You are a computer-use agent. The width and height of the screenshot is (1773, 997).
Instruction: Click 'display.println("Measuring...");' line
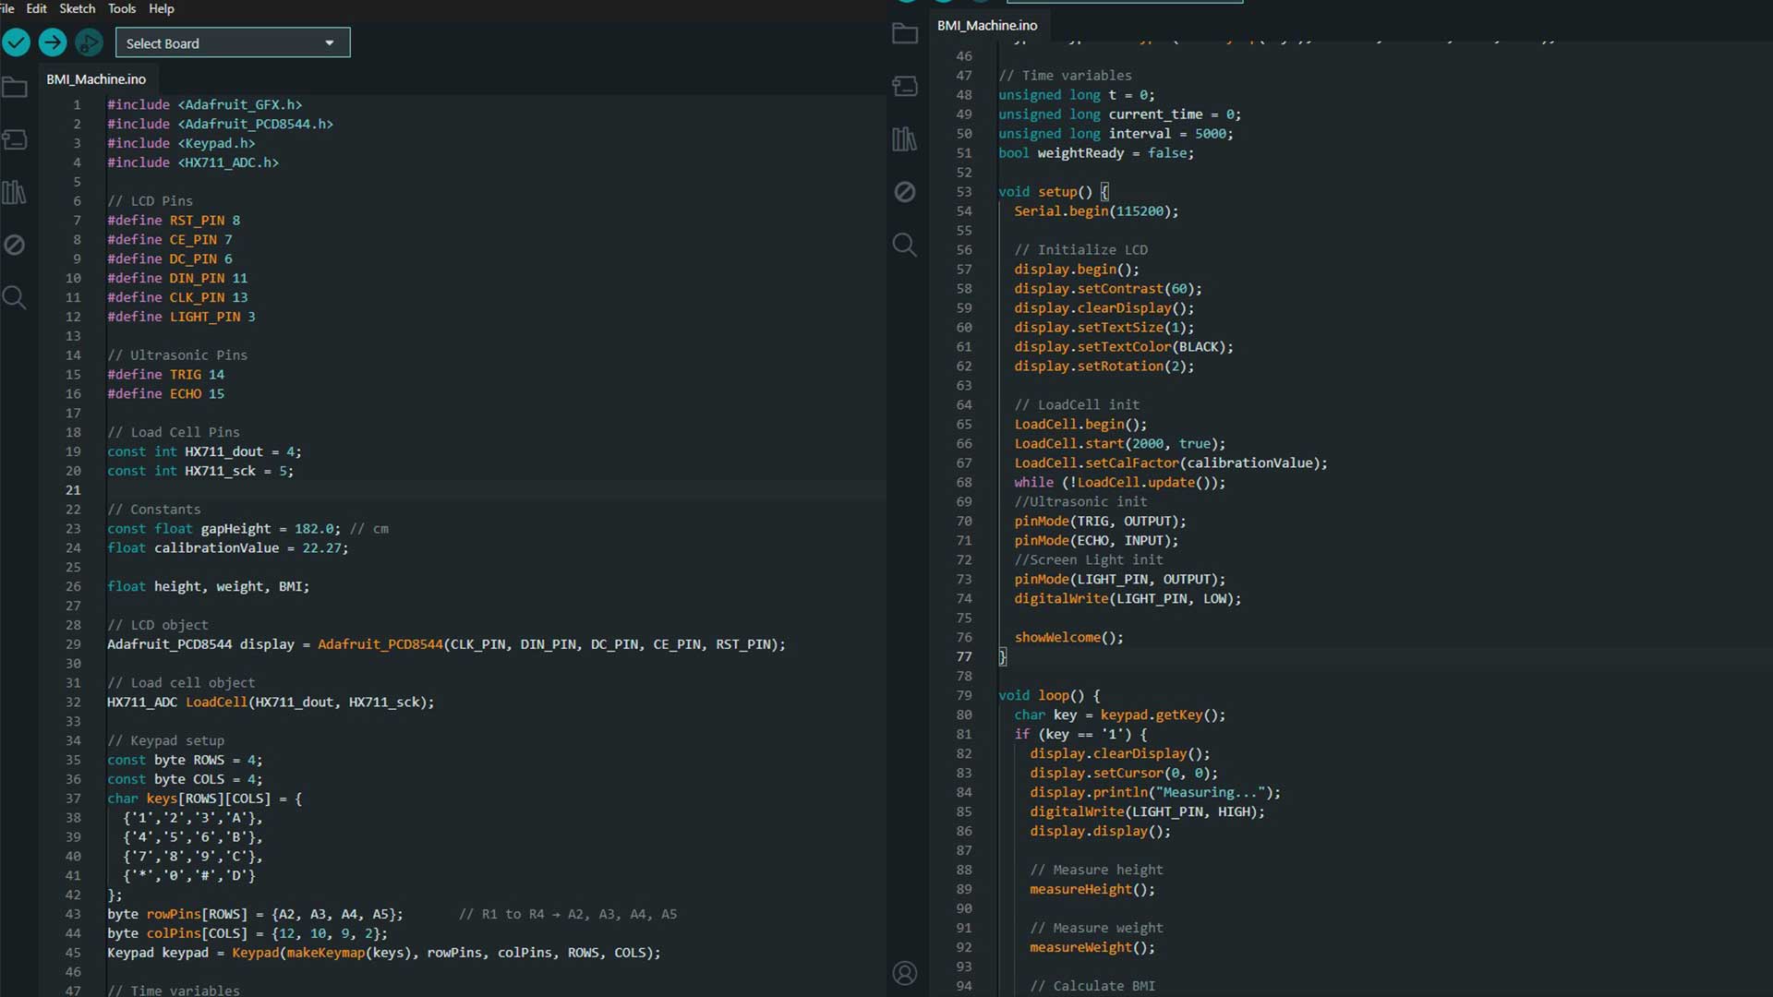[1155, 793]
